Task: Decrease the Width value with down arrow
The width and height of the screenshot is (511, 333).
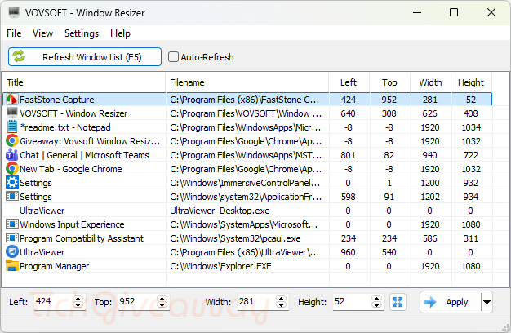Action: (282, 305)
